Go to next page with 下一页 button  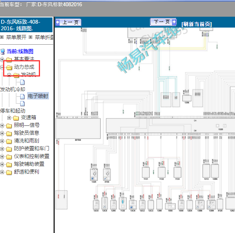tap(163, 22)
